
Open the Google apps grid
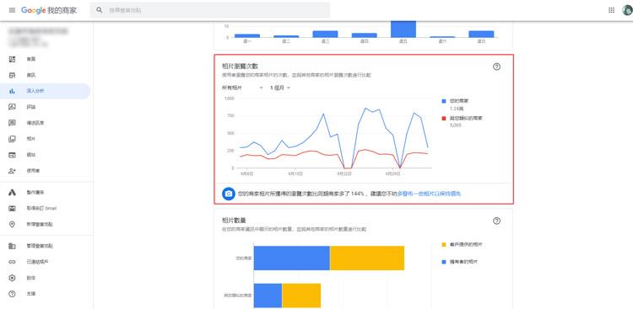coord(611,10)
